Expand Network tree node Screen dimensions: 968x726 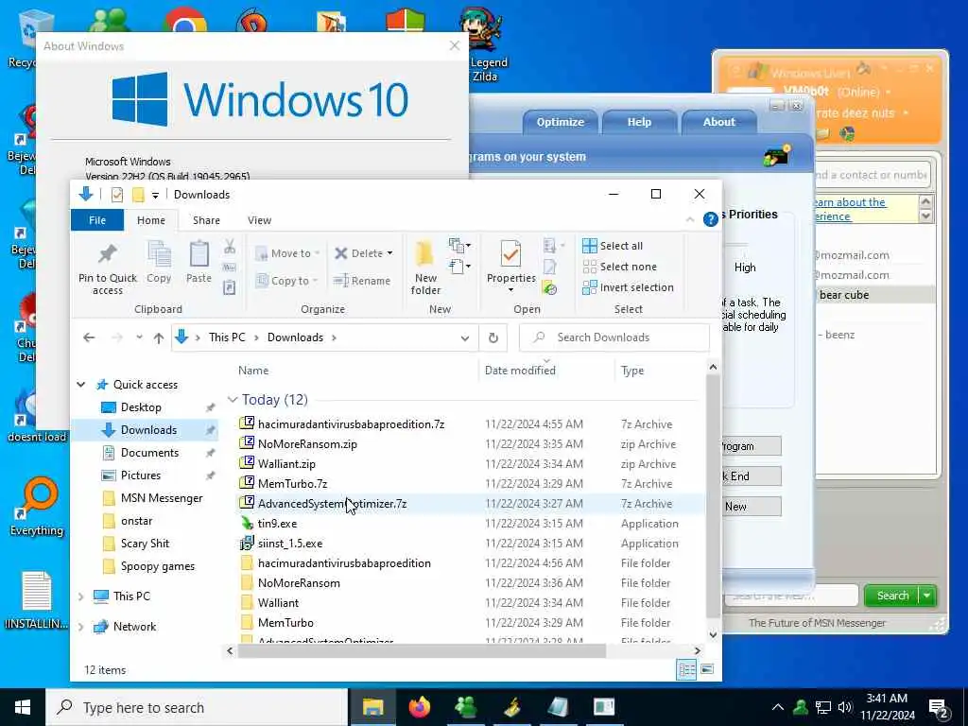tap(81, 627)
